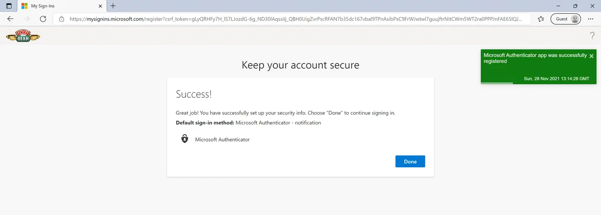Open a new tab with plus icon
601x215 pixels.
[x=113, y=6]
